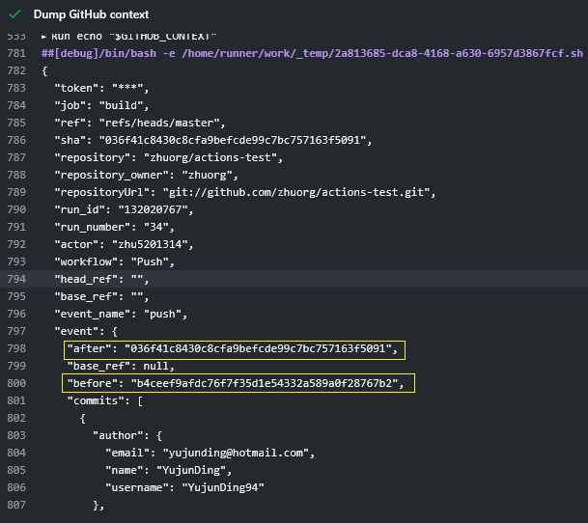Click the "repositoryUrl" git URL line
This screenshot has width=588, height=523.
tap(245, 192)
